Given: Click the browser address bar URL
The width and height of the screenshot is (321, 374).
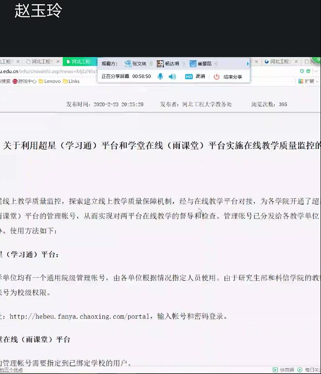Looking at the screenshot, I should tap(49, 71).
